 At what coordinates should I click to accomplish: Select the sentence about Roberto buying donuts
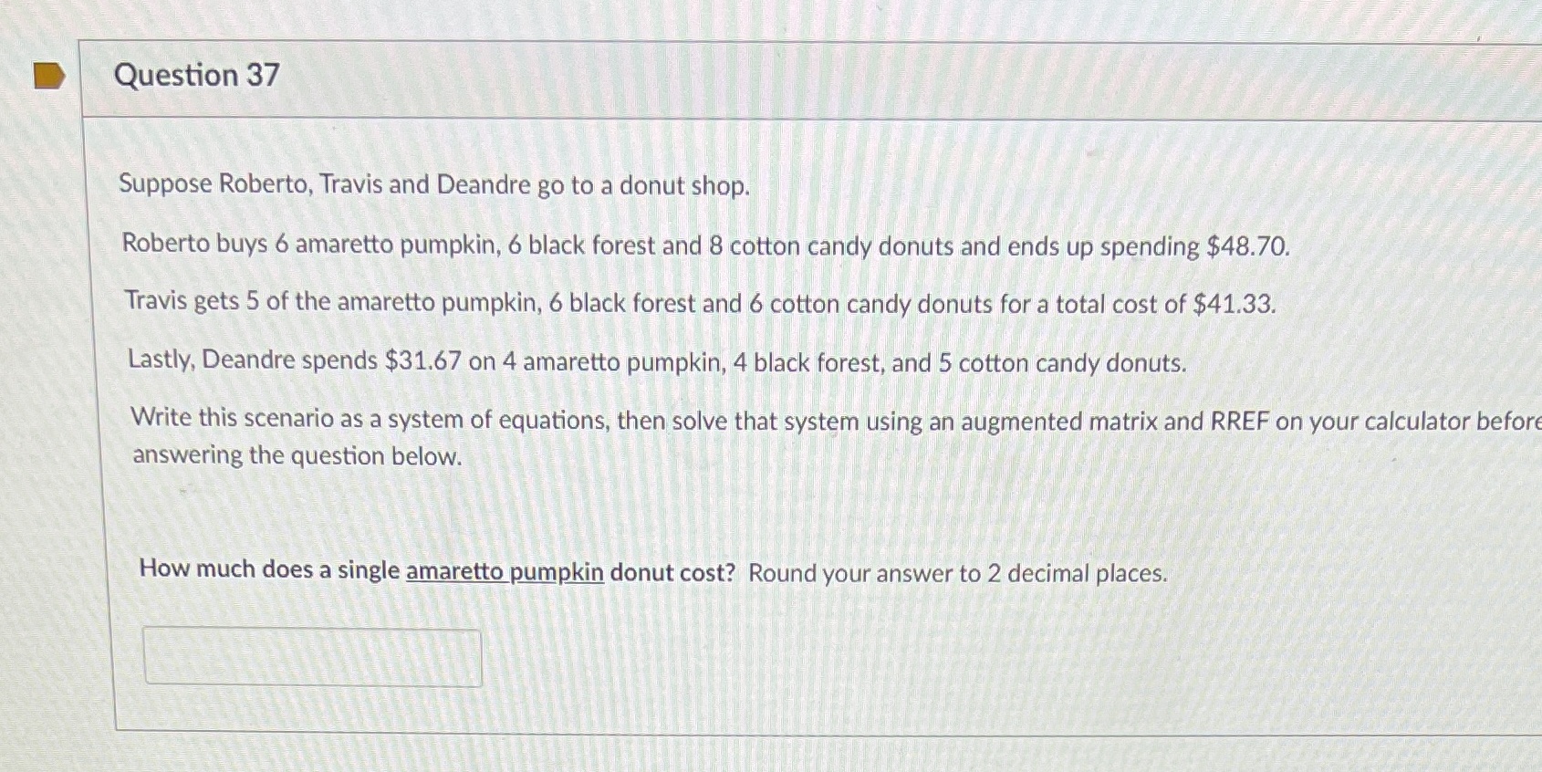[703, 246]
